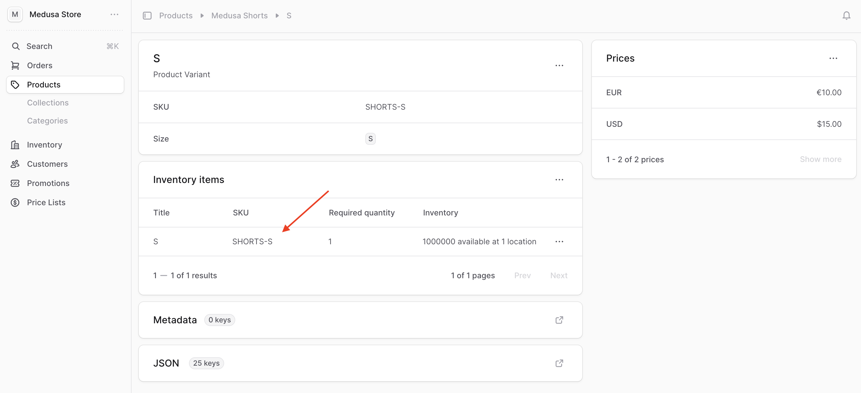Click the Promotions ticket icon

tap(15, 183)
